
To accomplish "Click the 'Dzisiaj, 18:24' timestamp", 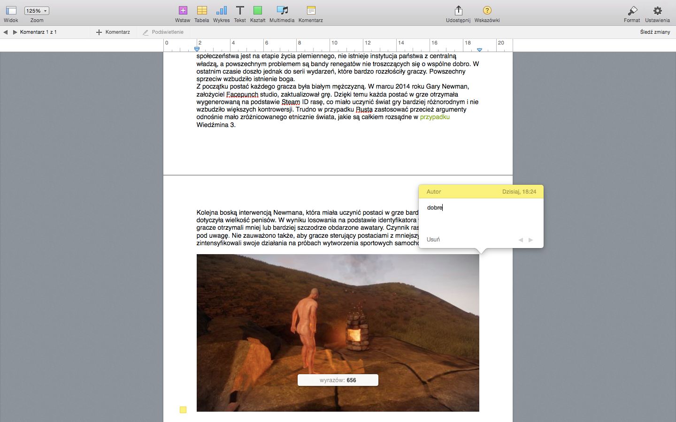I will [519, 191].
